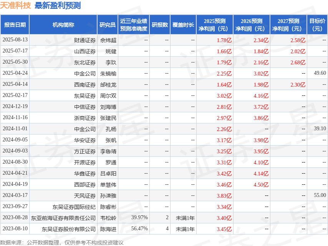
Task: Click date 2024-11-01
Action: point(15,128)
